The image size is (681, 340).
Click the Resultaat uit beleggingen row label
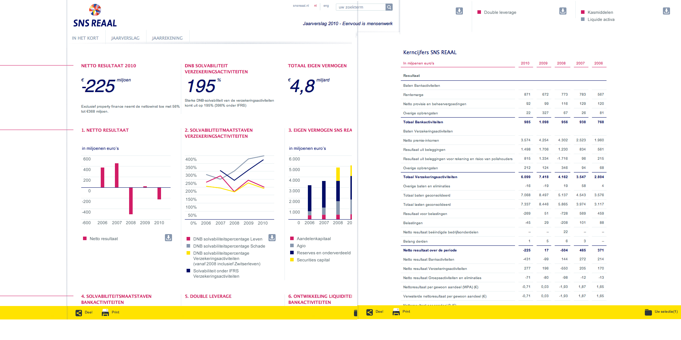click(424, 150)
